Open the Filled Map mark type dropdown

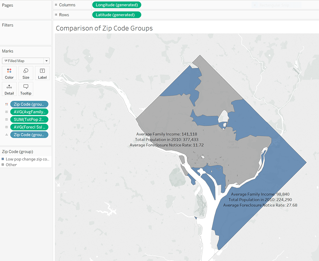click(x=47, y=61)
